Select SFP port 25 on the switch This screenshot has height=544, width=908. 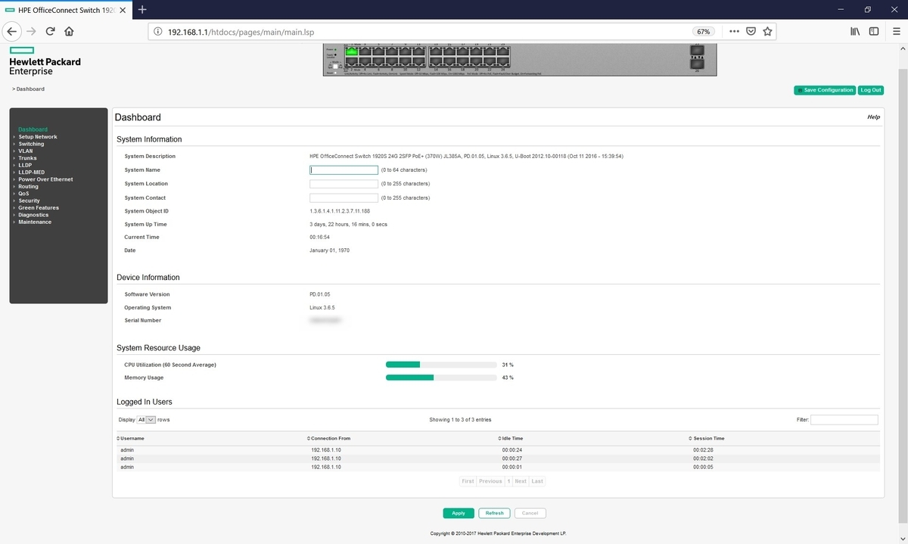[697, 50]
